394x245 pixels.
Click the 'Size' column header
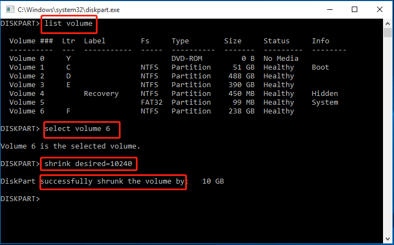(x=233, y=41)
